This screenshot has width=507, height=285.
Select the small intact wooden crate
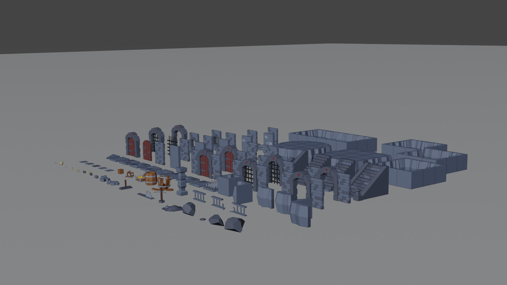click(x=121, y=172)
